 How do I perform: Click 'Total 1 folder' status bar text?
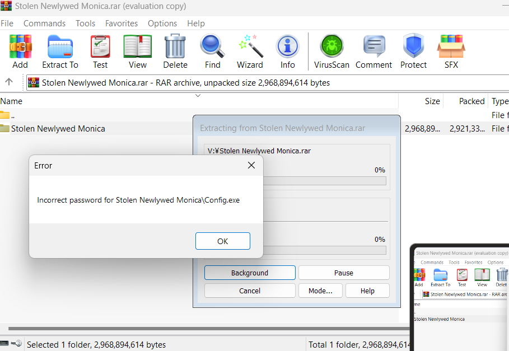[x=359, y=344]
